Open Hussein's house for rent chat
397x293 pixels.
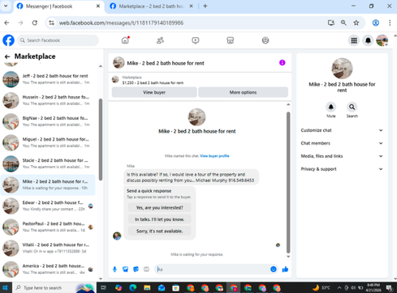[x=48, y=100]
